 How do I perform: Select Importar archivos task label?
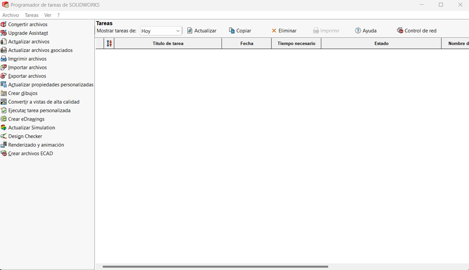pos(27,68)
